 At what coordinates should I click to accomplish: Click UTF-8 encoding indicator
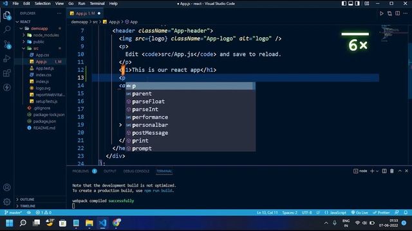tap(306, 212)
